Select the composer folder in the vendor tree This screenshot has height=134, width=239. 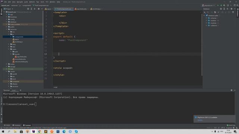(16, 82)
